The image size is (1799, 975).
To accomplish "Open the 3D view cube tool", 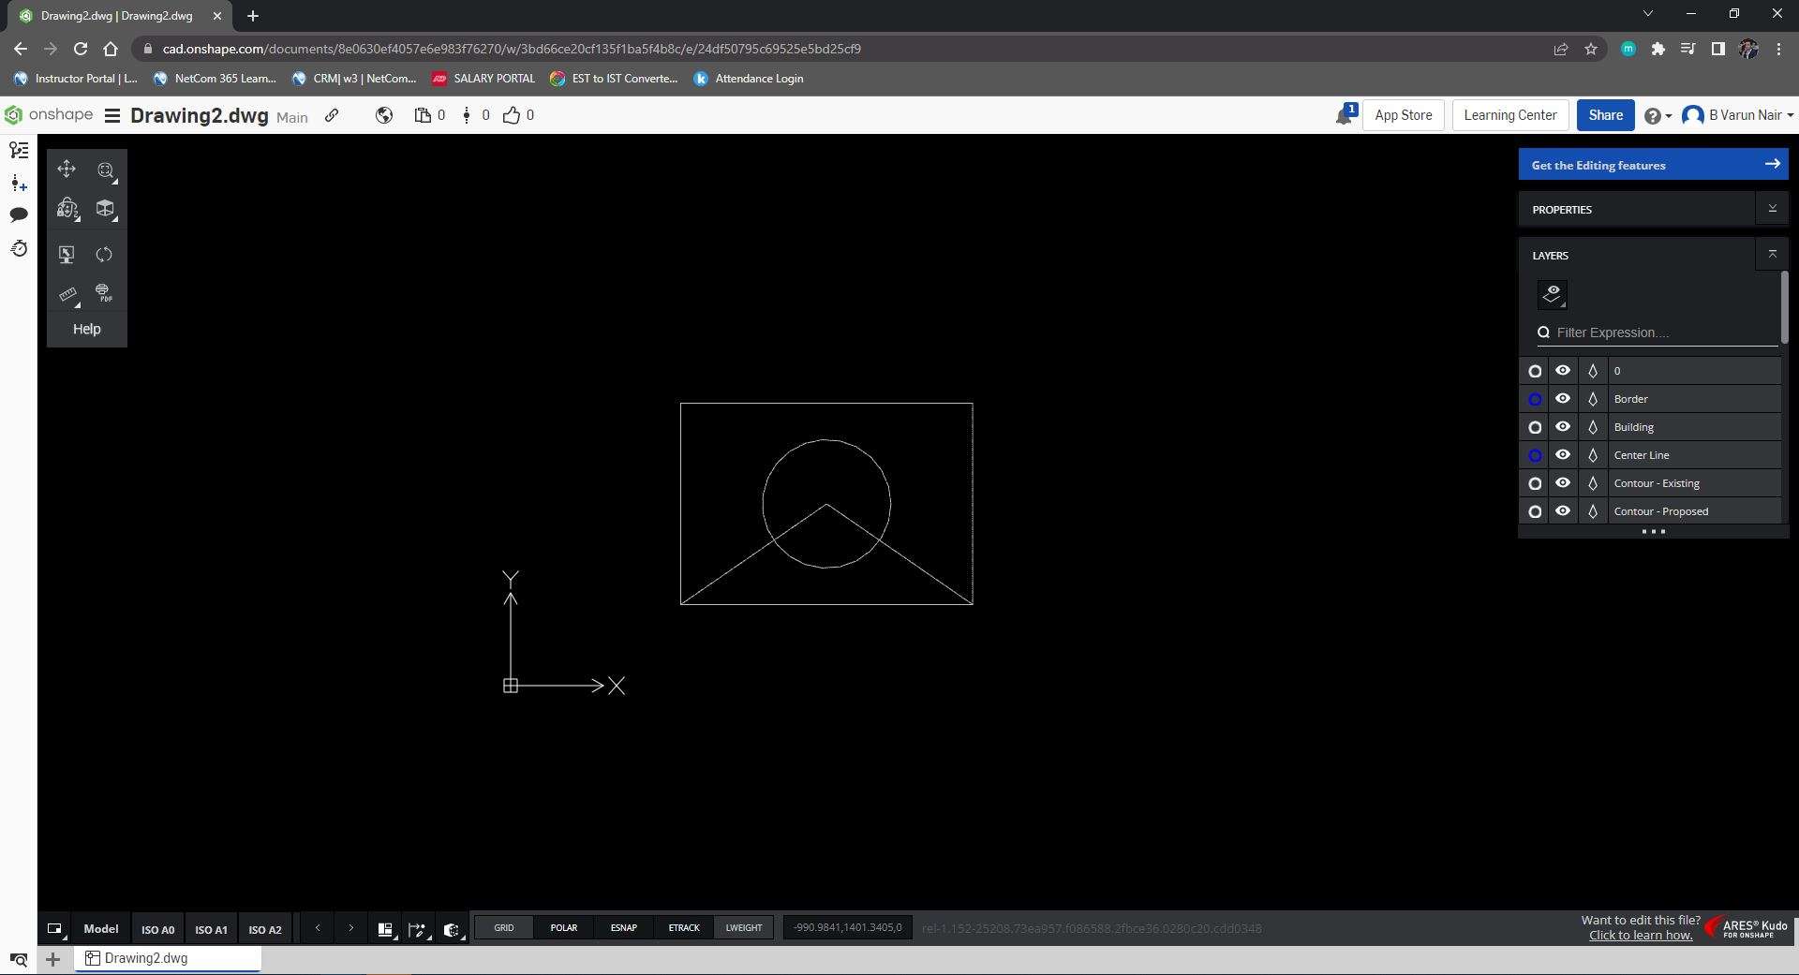I will (x=105, y=209).
